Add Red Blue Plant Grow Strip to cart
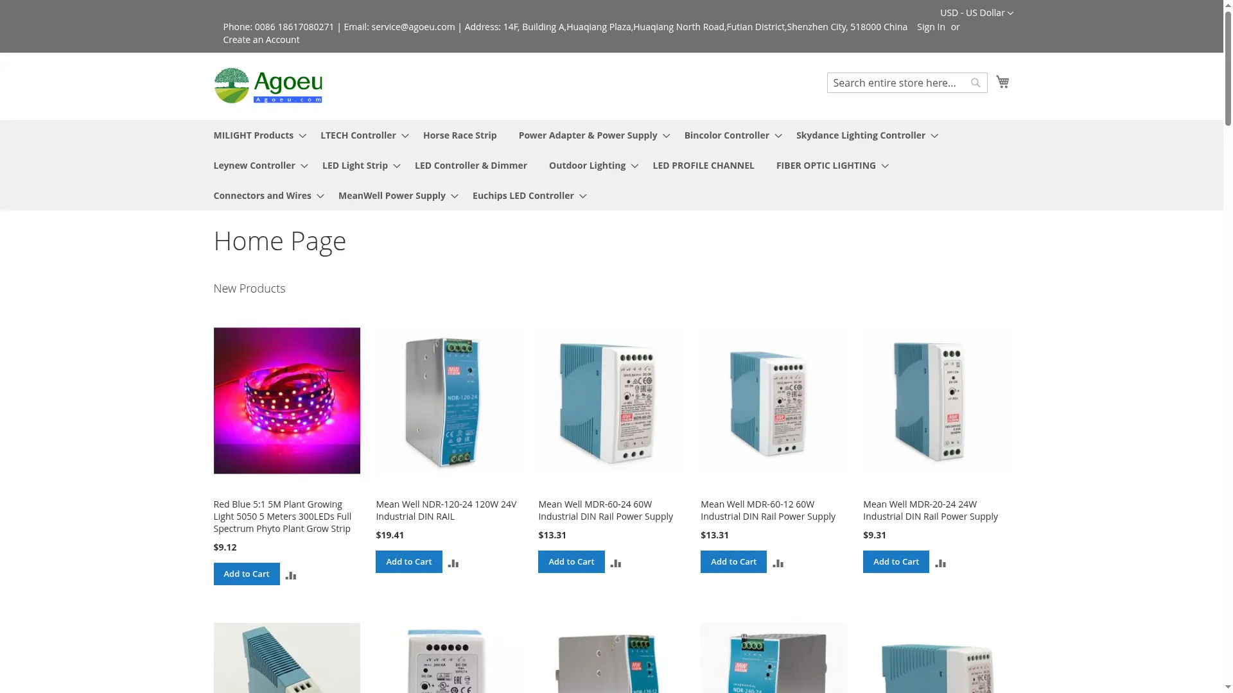The height and width of the screenshot is (693, 1233). coord(247,574)
